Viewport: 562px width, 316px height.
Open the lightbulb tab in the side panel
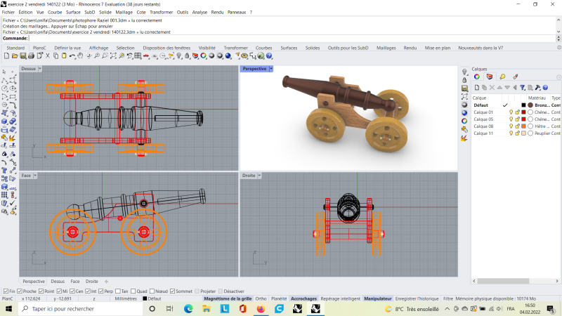502,77
